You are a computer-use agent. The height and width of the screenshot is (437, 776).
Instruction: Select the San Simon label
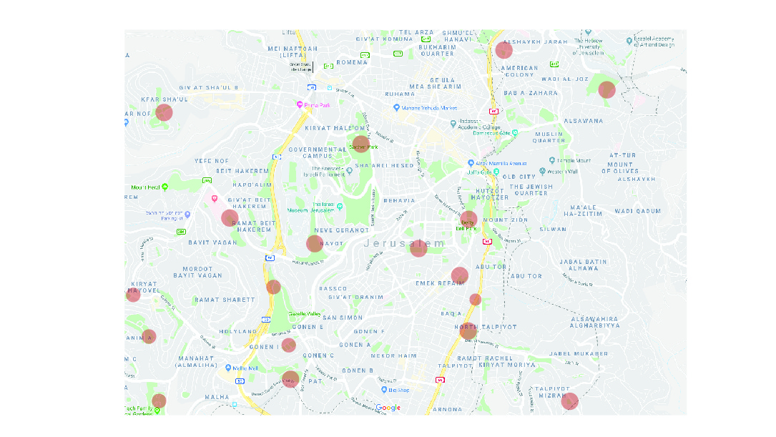click(343, 318)
